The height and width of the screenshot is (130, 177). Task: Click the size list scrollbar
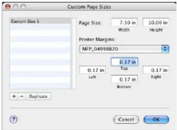point(73,54)
